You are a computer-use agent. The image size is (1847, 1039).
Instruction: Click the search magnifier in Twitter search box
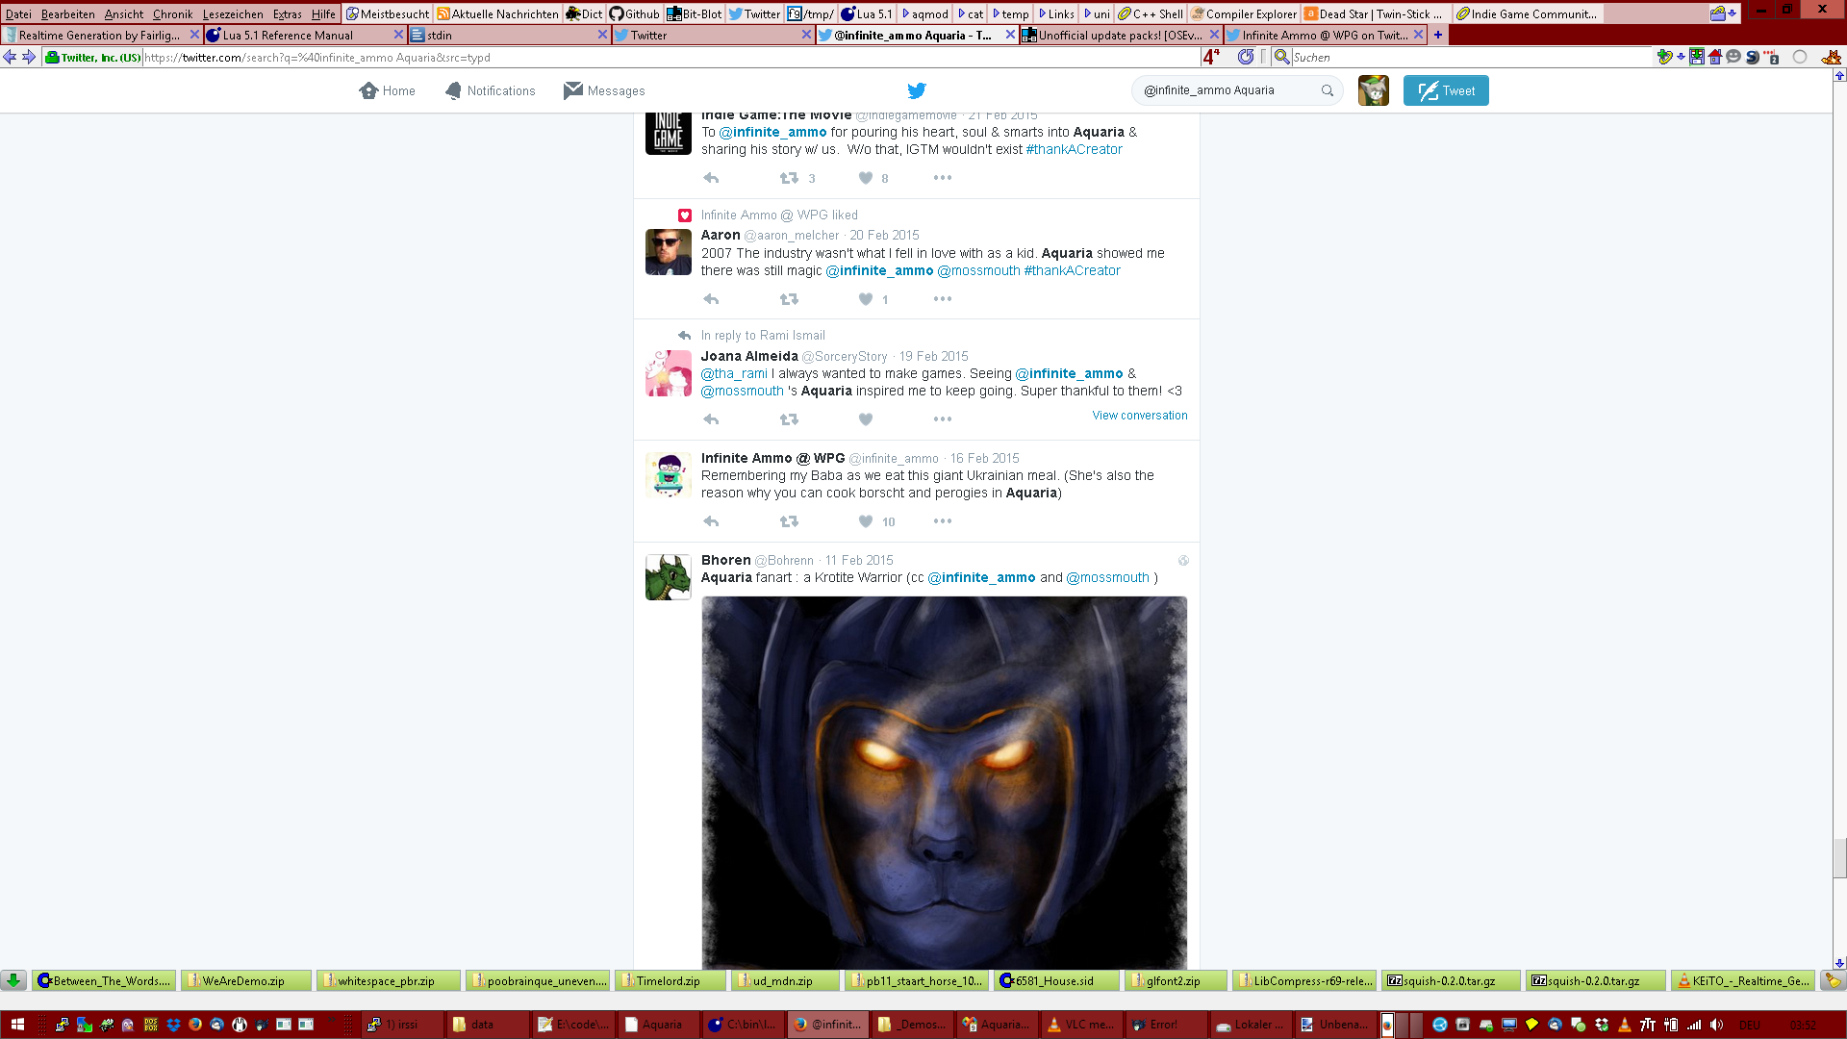pos(1328,90)
